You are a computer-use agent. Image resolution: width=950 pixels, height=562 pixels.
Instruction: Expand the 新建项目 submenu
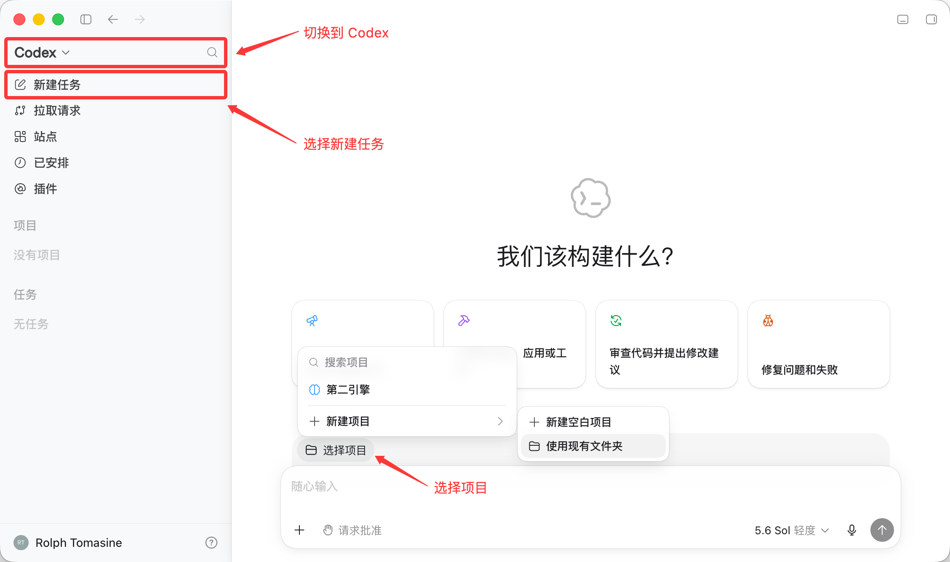coord(407,421)
